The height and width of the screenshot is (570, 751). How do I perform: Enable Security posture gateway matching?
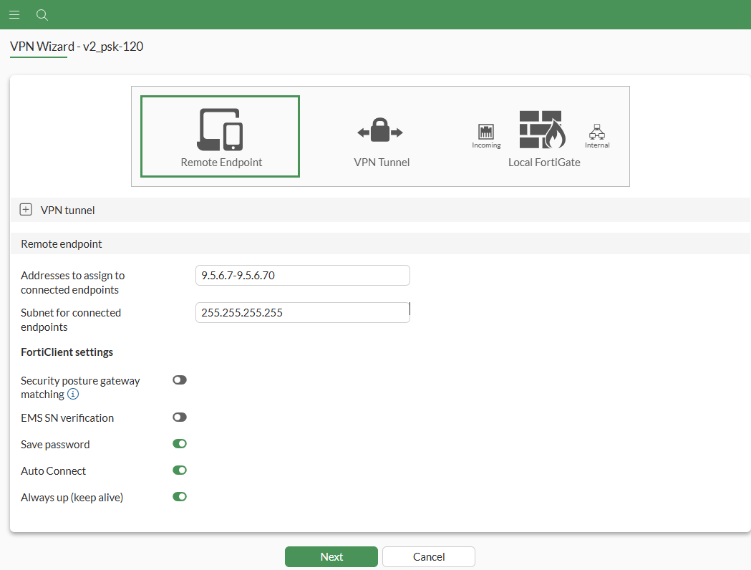tap(179, 380)
